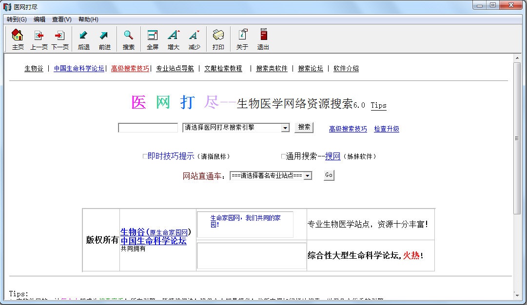Screen dimensions: 527x305
Task: Click the 退出 EXIT icon
Action: (263, 39)
